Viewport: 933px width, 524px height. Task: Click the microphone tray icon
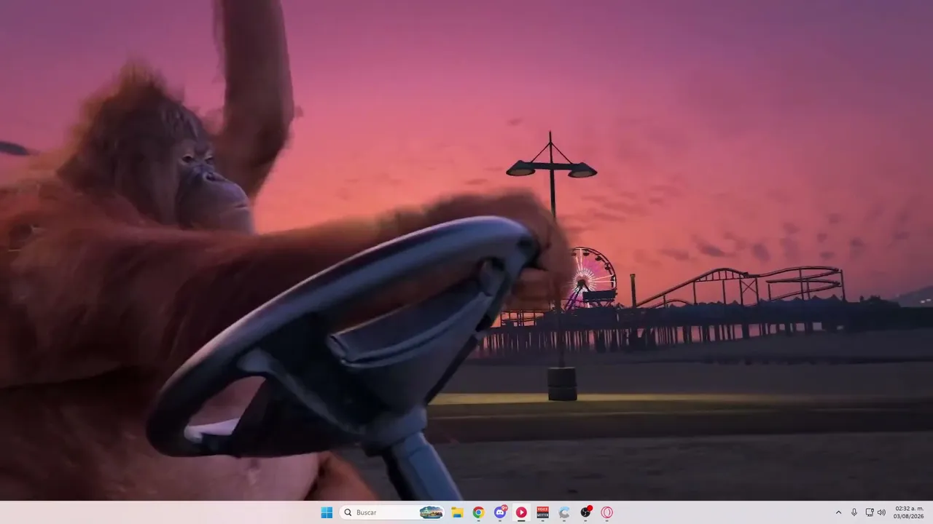(x=854, y=512)
